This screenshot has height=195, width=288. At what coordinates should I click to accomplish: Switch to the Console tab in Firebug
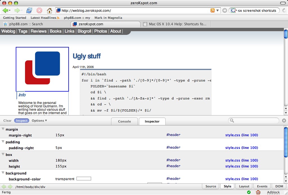[124, 121]
